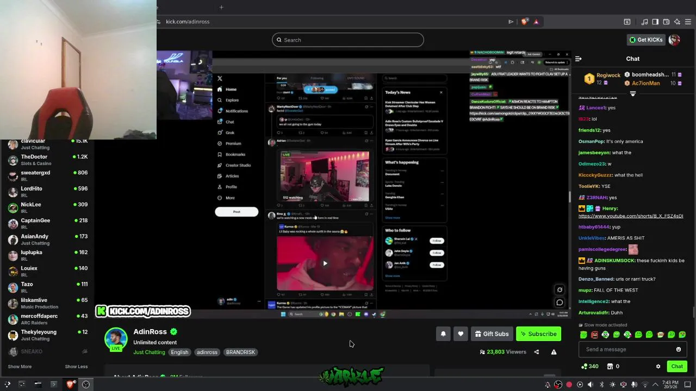The image size is (696, 391).
Task: Open CaptainGee channel in the sidebar
Action: pyautogui.click(x=47, y=223)
